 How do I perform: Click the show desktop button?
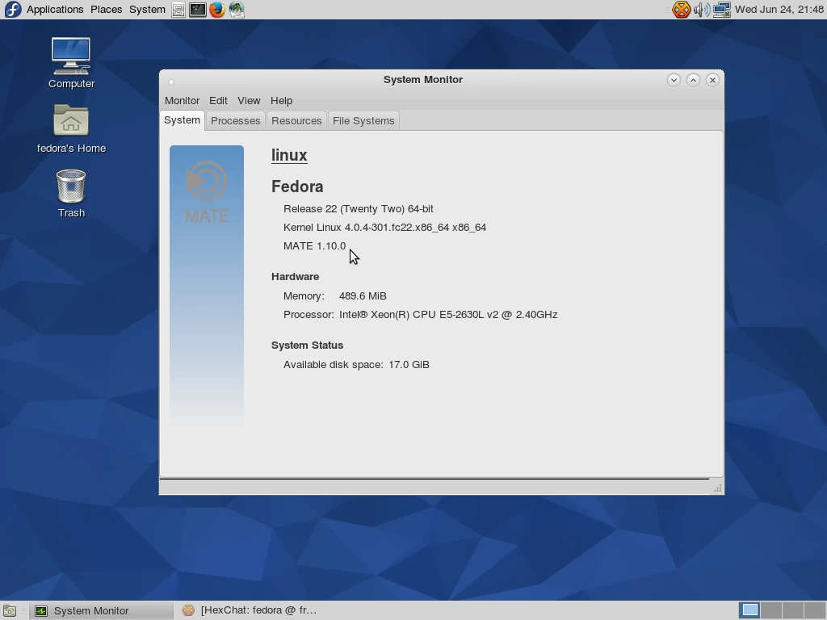(x=10, y=611)
